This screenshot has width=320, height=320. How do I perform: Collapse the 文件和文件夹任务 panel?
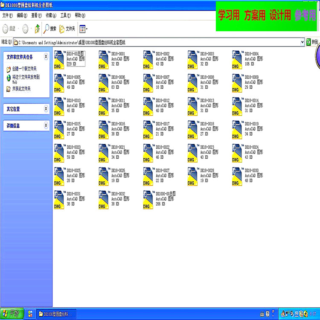[46, 56]
